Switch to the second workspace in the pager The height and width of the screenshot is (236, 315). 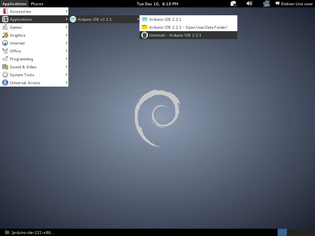point(291,232)
